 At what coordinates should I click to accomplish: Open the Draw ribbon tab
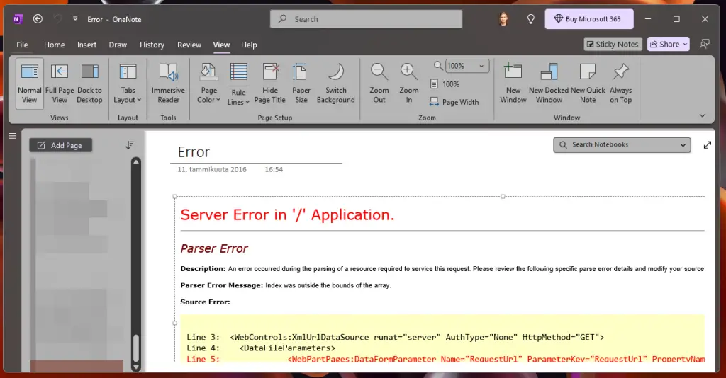coord(118,45)
